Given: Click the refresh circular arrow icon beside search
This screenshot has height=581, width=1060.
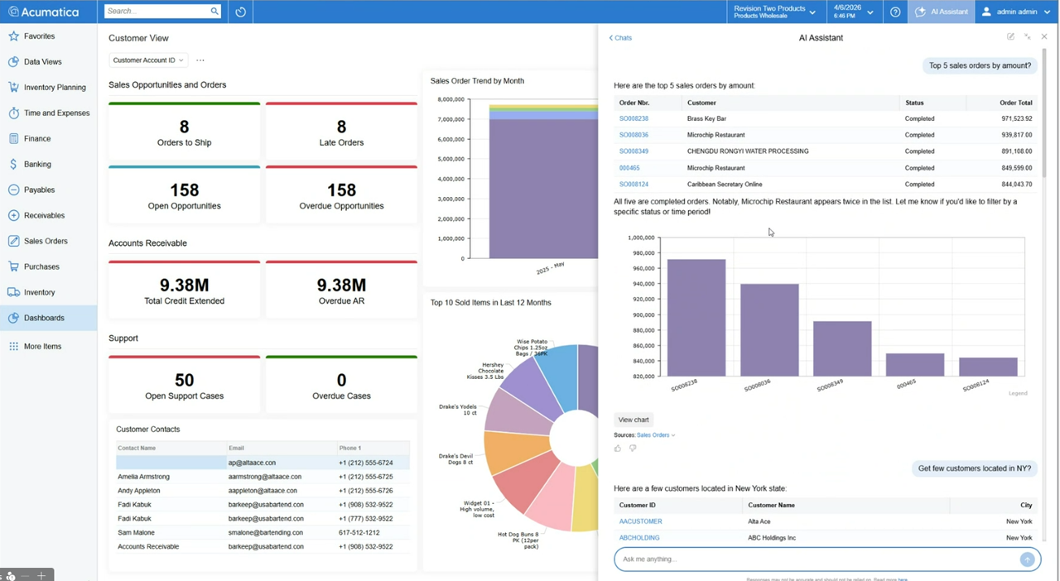Looking at the screenshot, I should click(x=239, y=11).
